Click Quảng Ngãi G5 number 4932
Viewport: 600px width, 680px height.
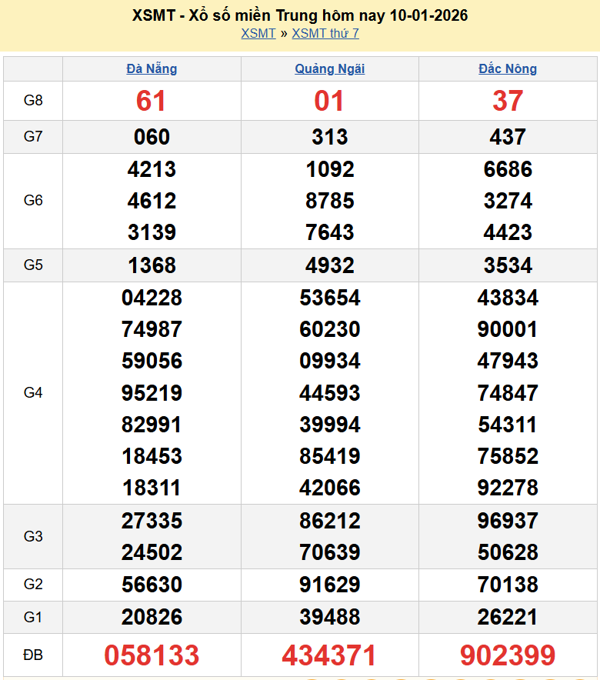(x=329, y=265)
